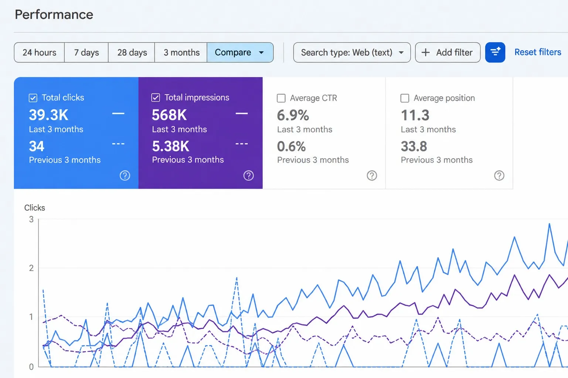Click the 34 previous clicks value

click(37, 146)
